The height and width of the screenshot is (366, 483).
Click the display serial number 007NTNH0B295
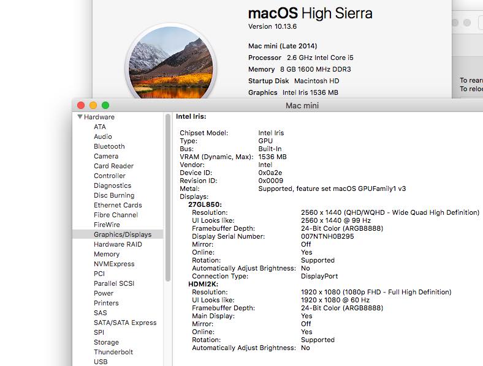pyautogui.click(x=327, y=236)
